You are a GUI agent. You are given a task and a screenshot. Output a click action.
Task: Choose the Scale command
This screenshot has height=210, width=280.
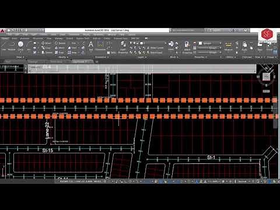tap(60, 52)
